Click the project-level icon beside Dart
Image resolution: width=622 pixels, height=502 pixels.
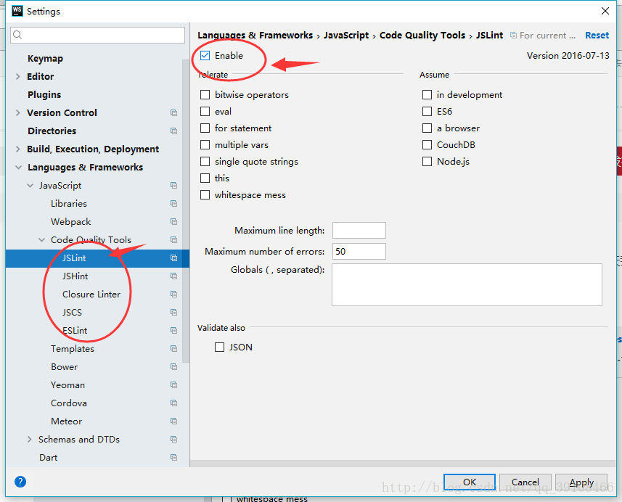click(173, 457)
